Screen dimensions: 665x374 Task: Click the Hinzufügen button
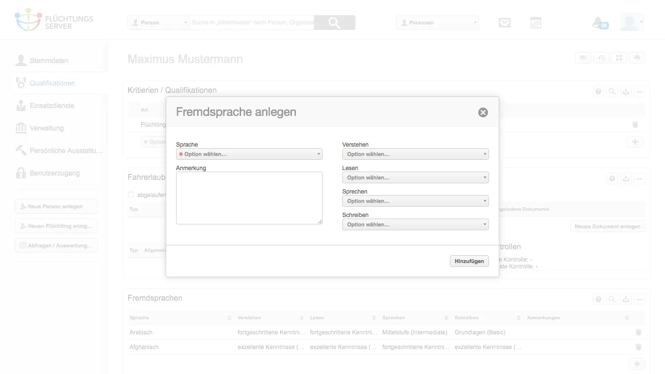pyautogui.click(x=469, y=261)
